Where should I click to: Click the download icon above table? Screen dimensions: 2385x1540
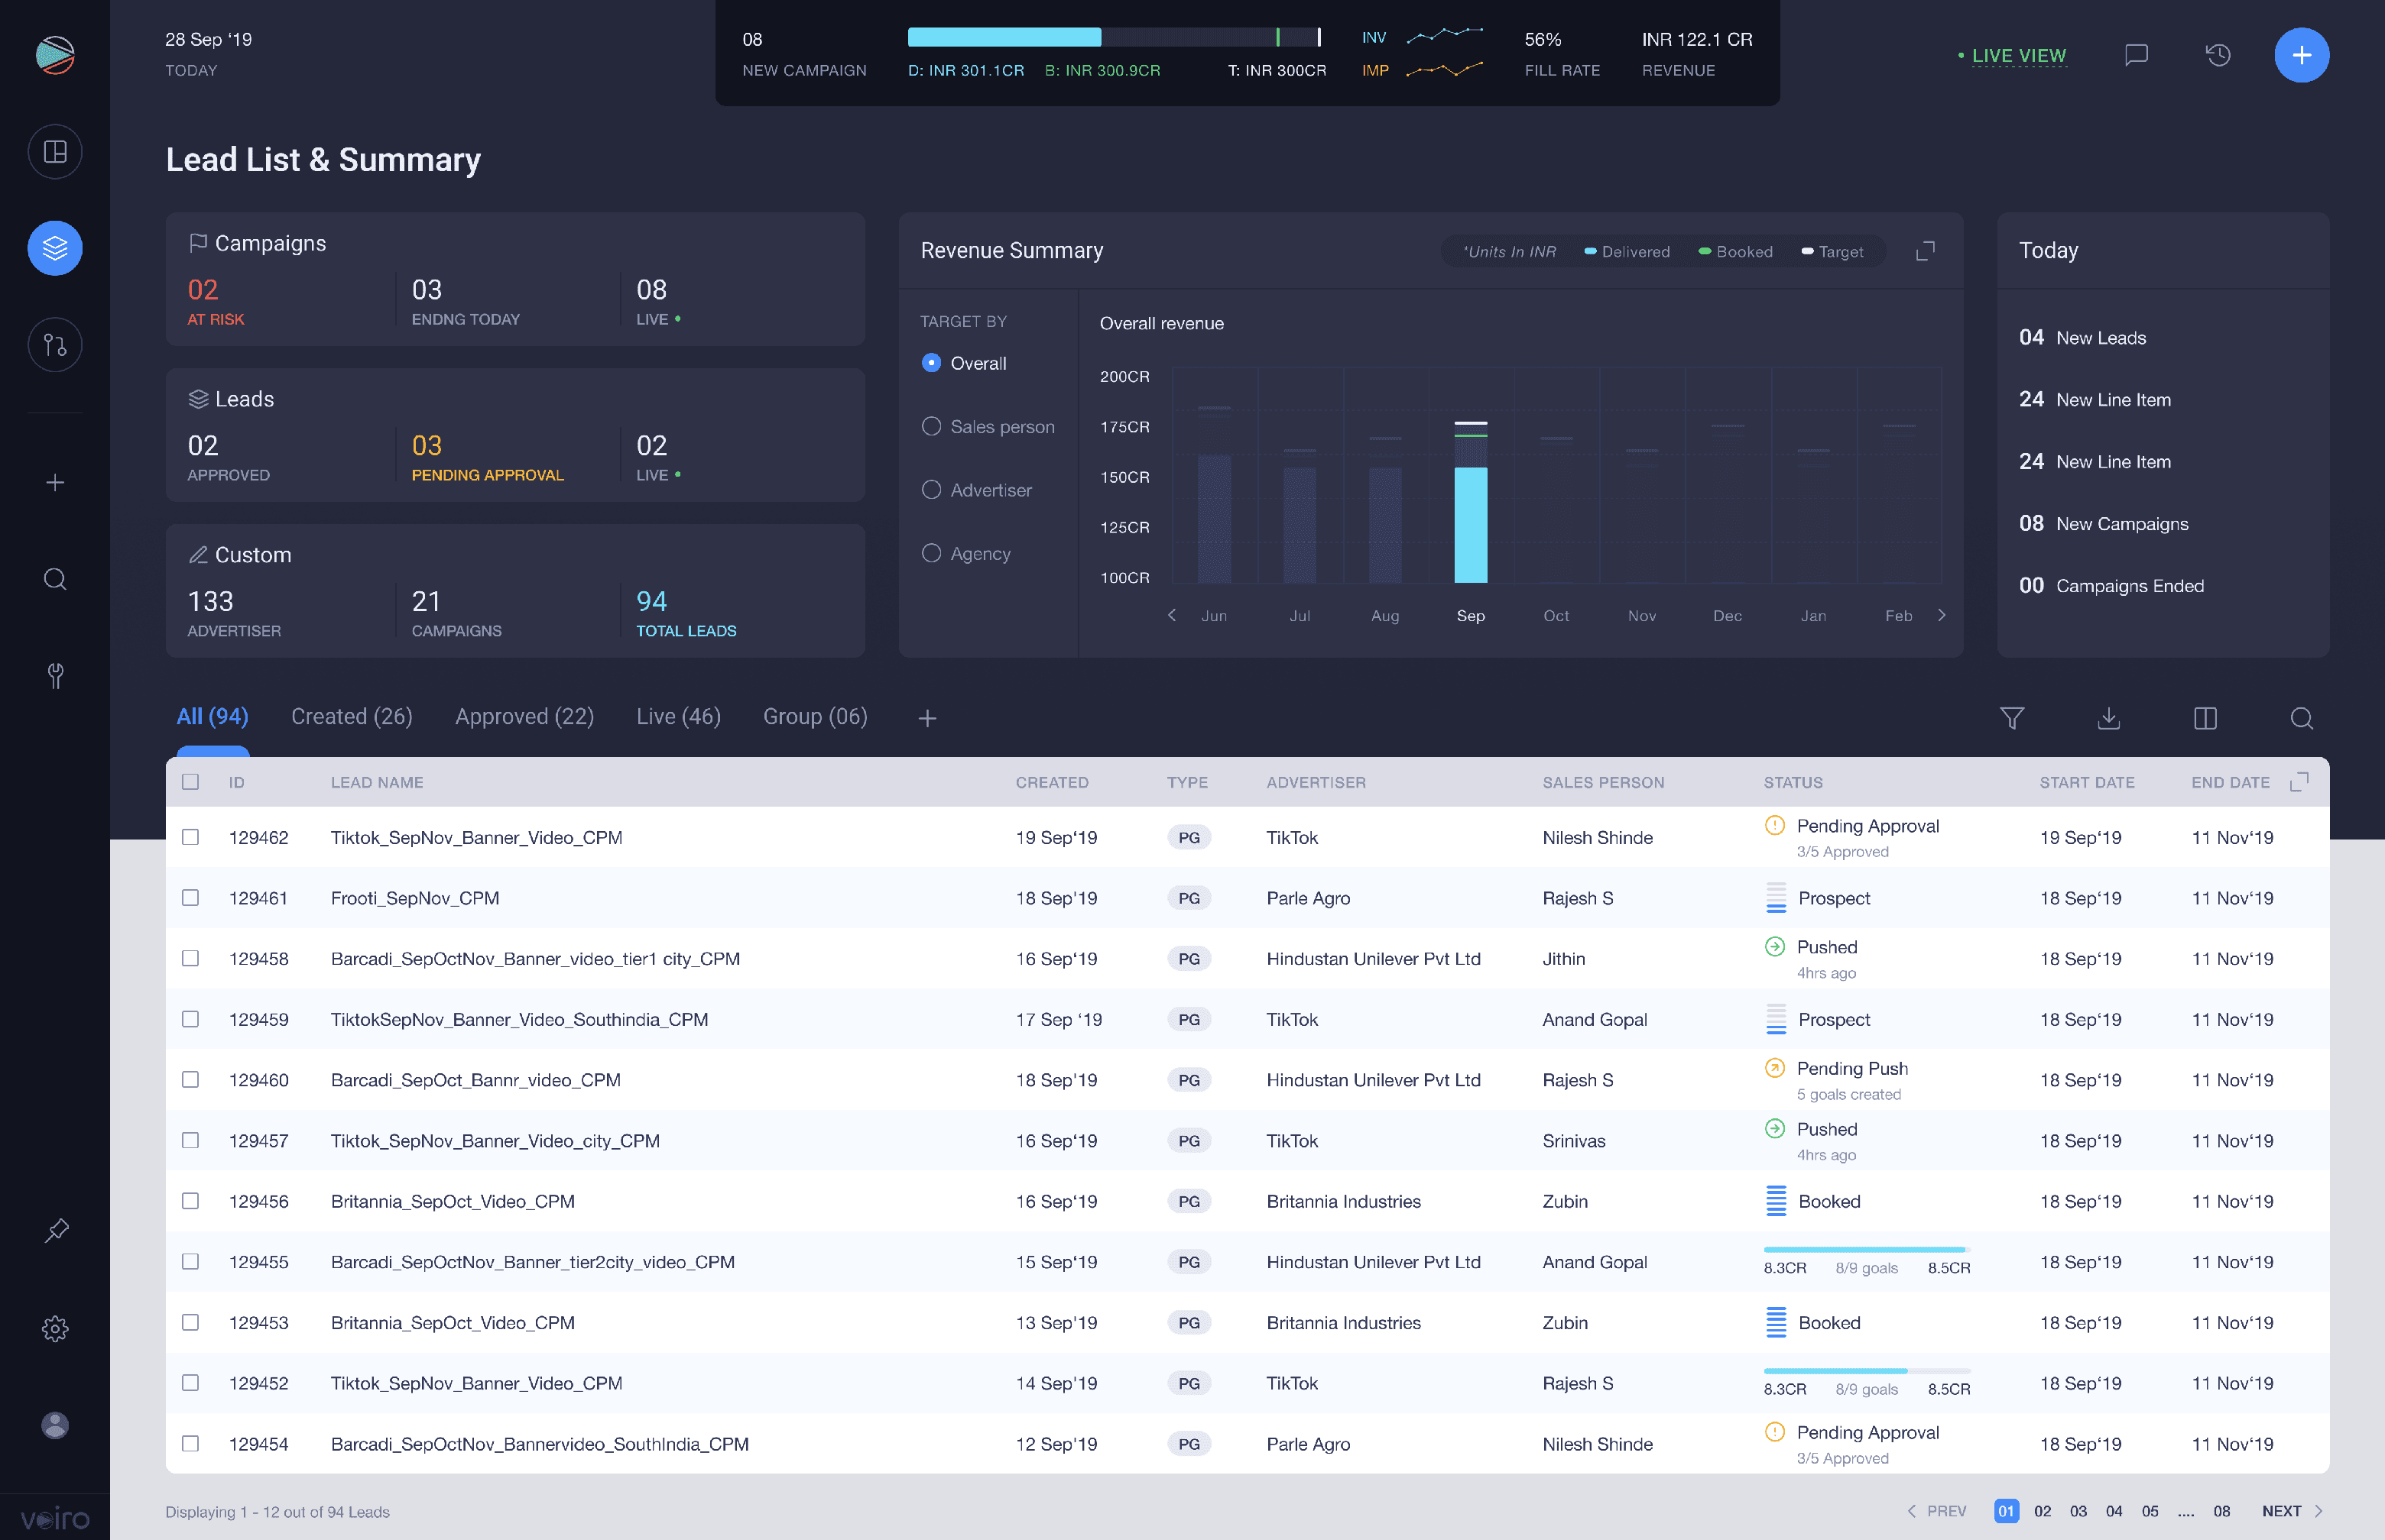point(2108,718)
